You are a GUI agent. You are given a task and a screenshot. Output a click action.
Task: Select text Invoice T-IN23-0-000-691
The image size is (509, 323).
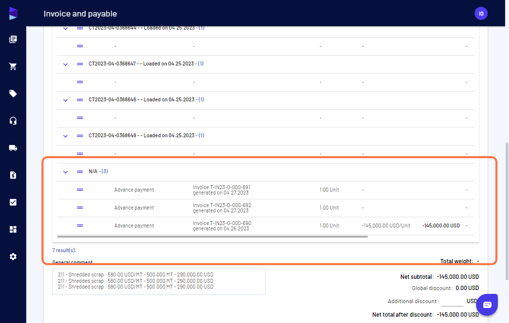click(x=222, y=187)
